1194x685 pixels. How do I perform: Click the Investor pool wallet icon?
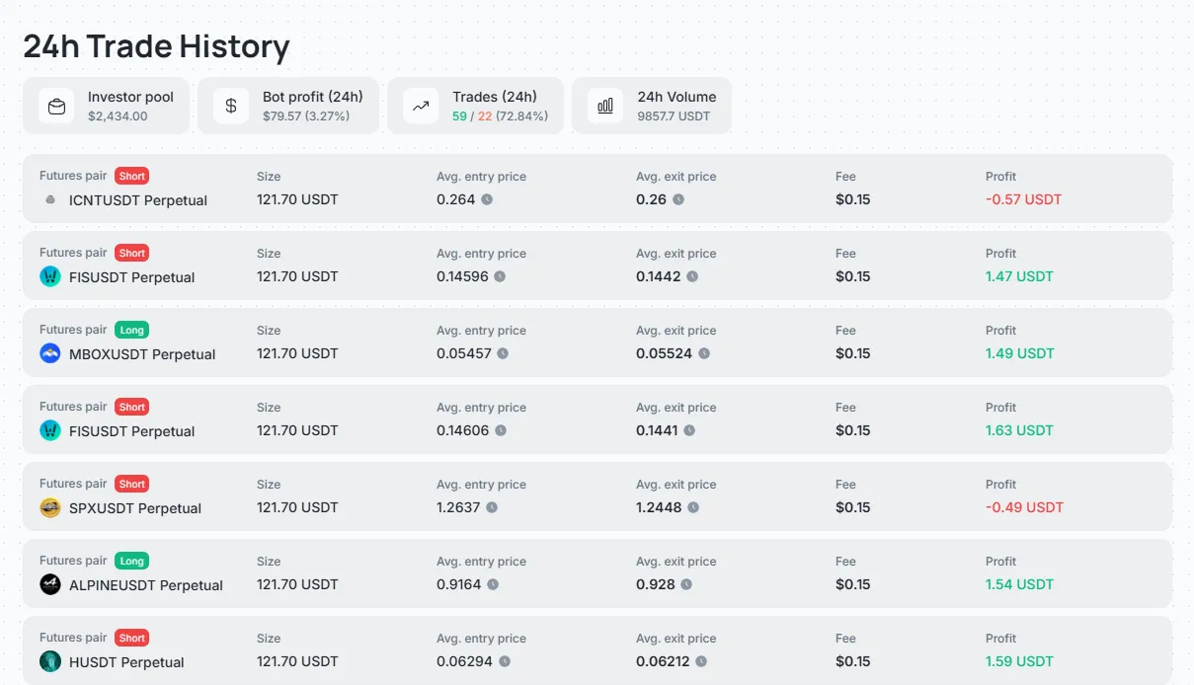coord(56,106)
